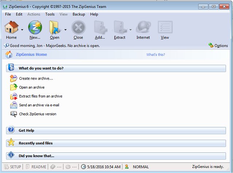The height and width of the screenshot is (173, 233).
Task: Click Extract files from an archive link
Action: coord(40,96)
